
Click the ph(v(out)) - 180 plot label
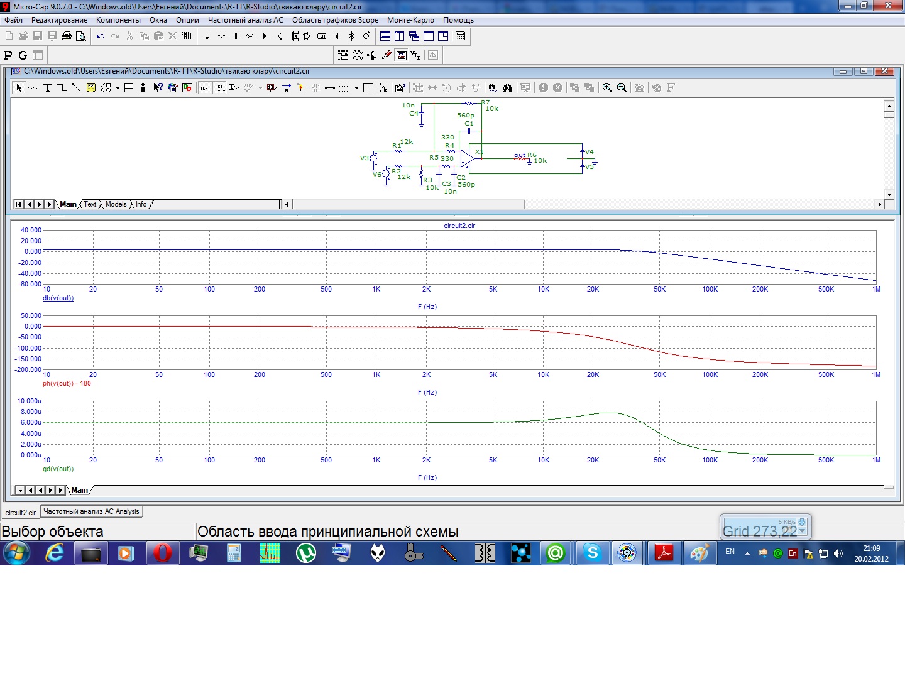pos(67,383)
